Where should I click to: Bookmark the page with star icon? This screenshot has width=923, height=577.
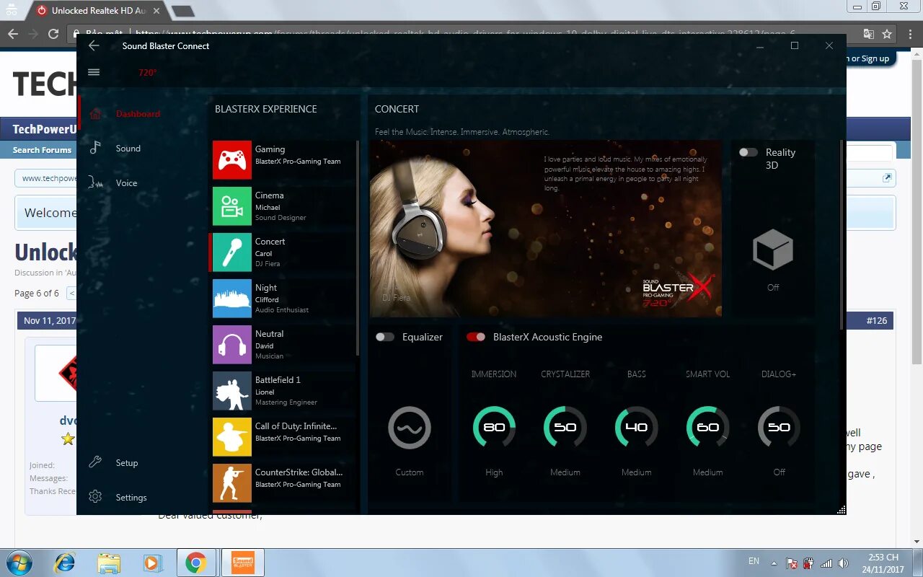887,34
